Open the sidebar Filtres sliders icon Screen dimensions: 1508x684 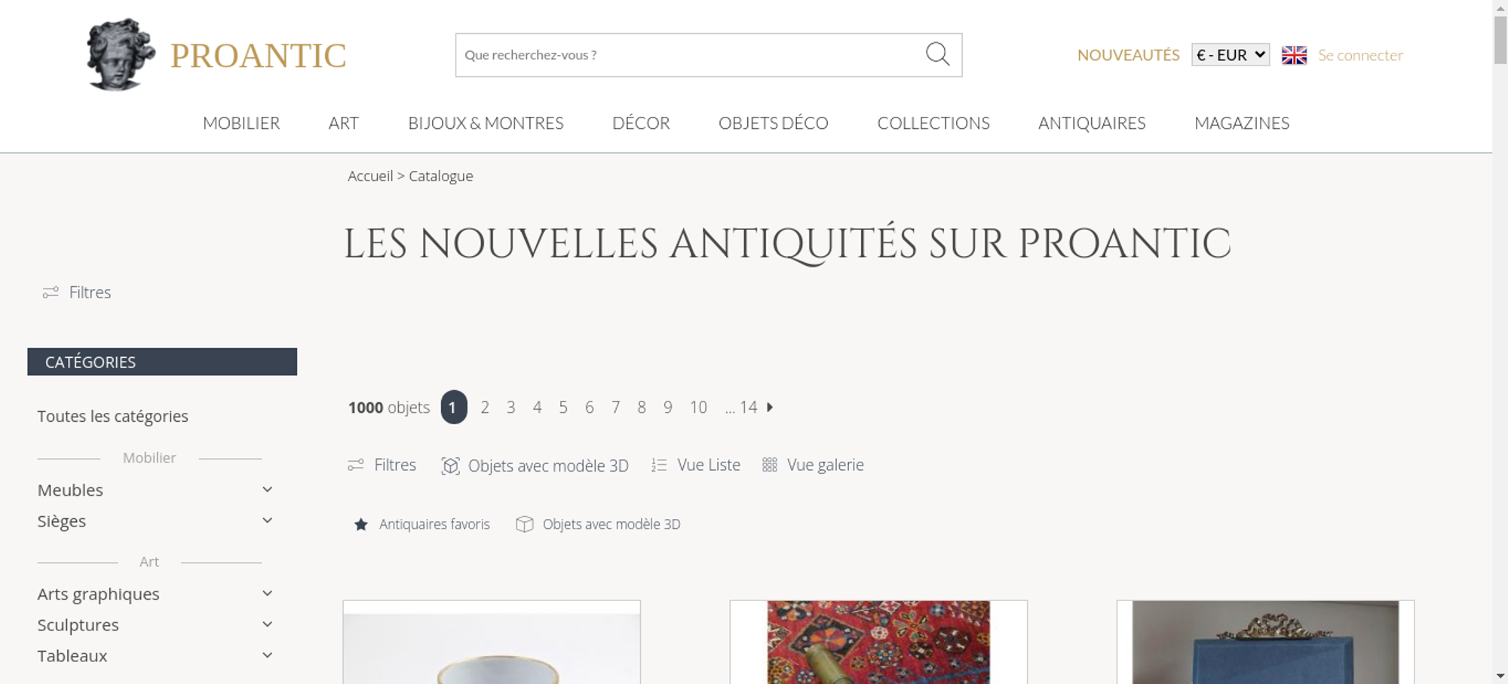coord(51,292)
